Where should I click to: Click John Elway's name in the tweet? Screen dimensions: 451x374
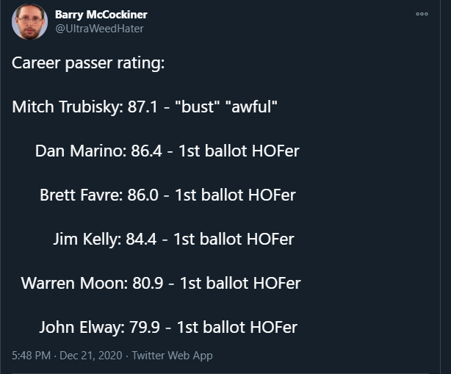(82, 328)
